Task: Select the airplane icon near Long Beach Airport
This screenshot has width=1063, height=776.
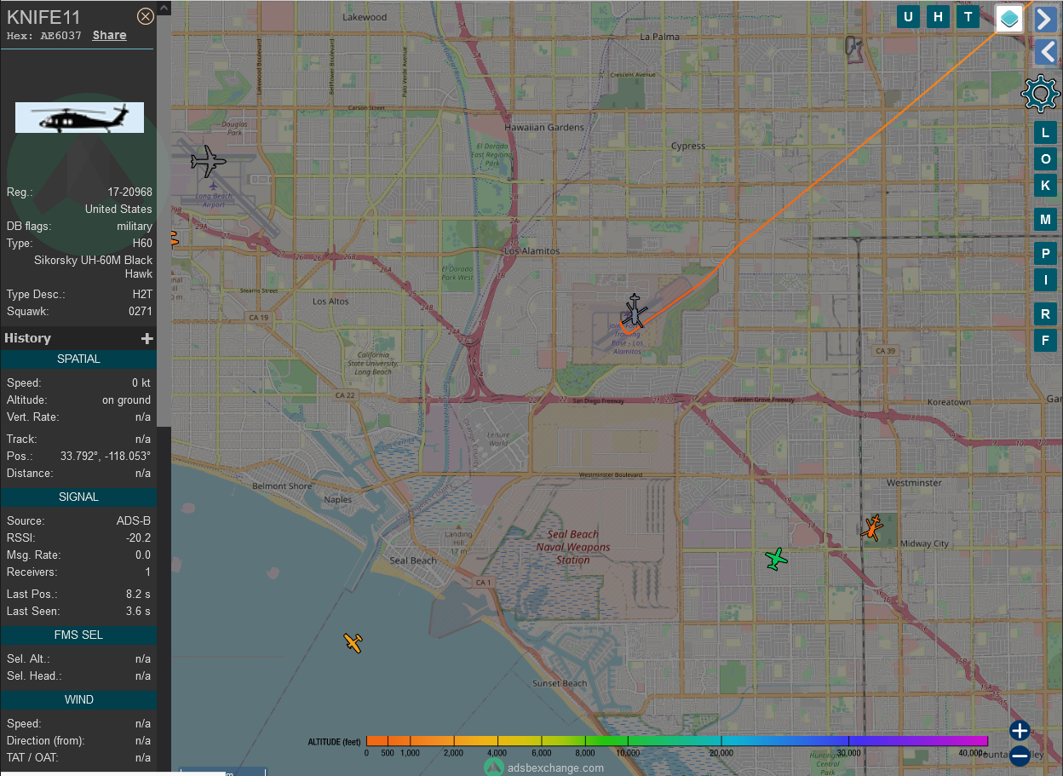Action: 208,161
